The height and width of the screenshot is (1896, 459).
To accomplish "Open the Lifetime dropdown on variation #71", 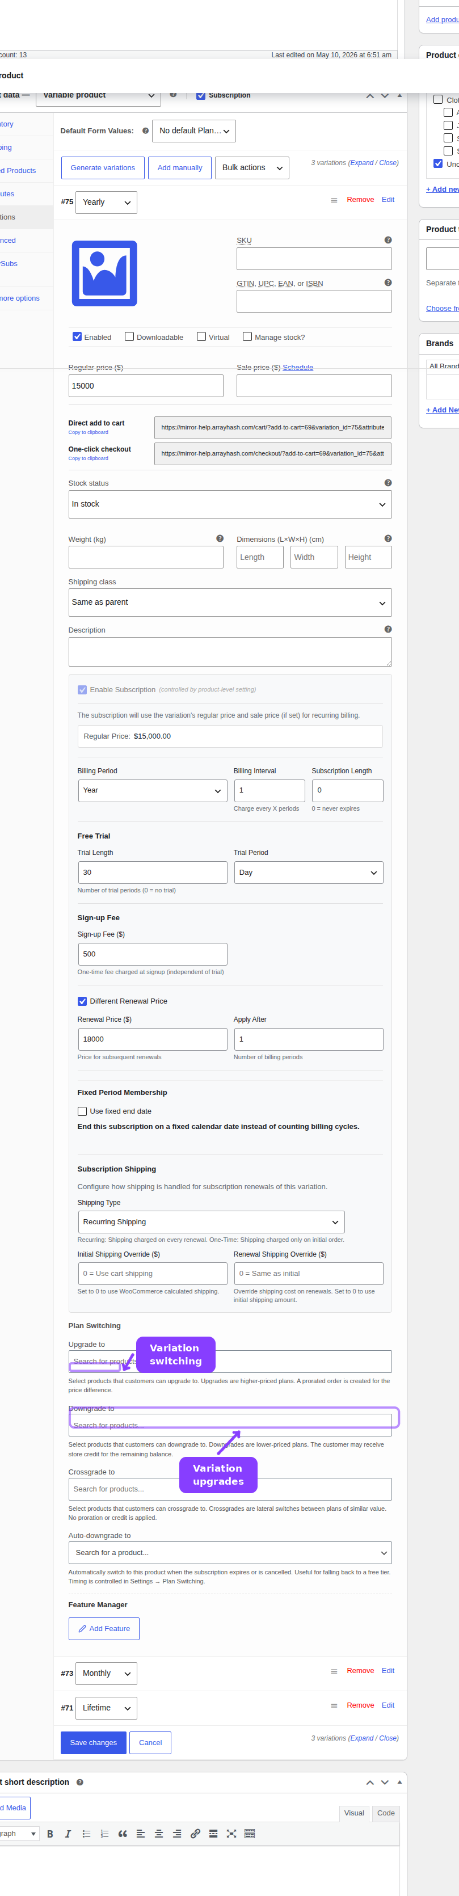I will pyautogui.click(x=106, y=1708).
